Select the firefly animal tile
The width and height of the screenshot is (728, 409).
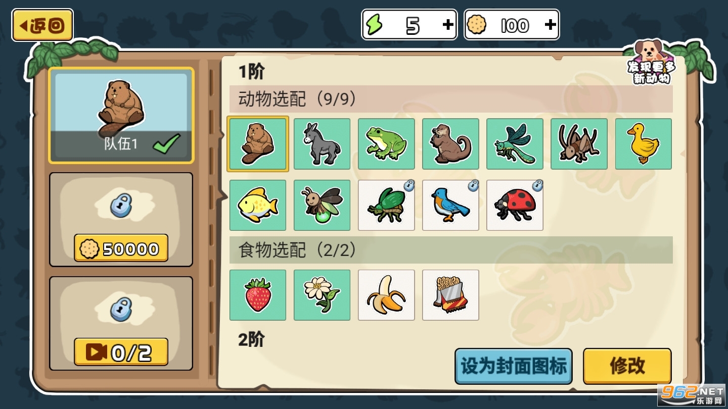point(322,205)
